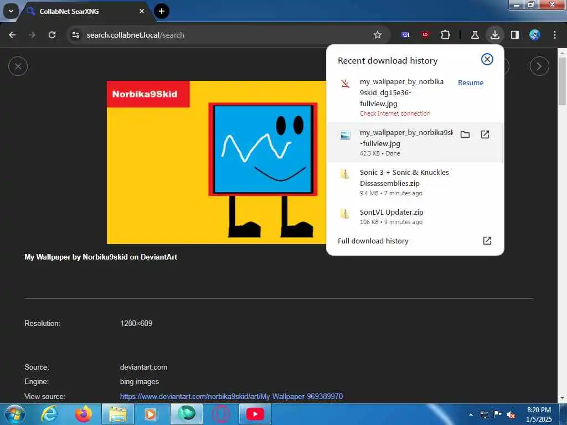Open Windows Explorer from taskbar
The image size is (567, 425).
118,414
